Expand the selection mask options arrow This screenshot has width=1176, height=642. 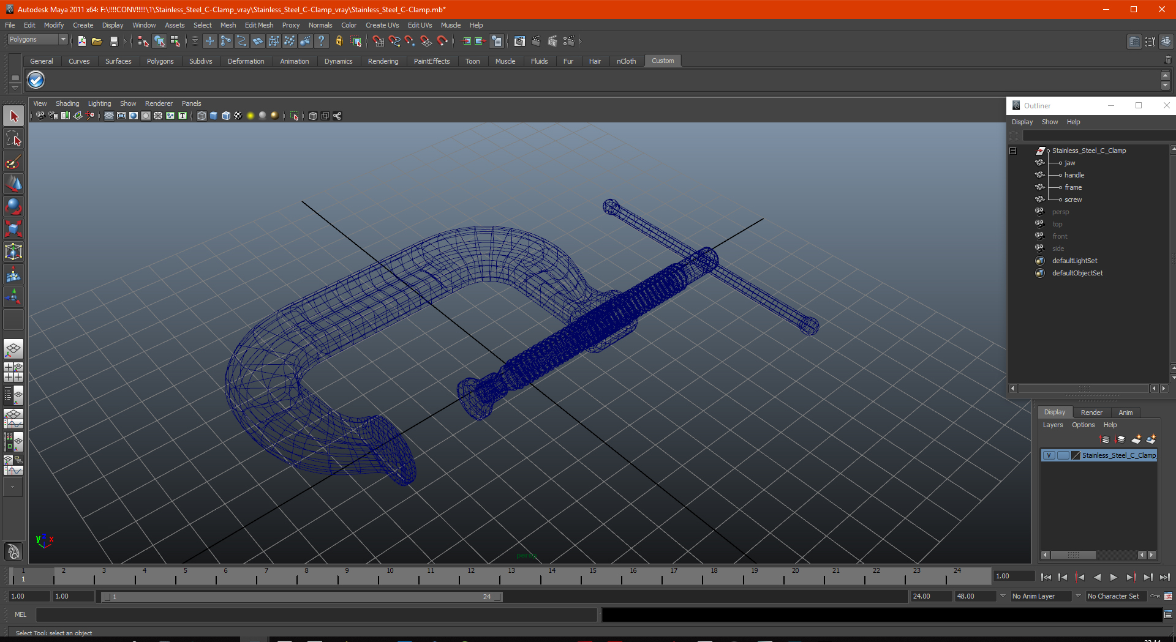tap(195, 41)
